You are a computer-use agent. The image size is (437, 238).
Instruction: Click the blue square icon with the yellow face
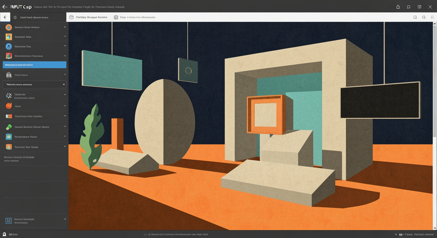pos(9,136)
